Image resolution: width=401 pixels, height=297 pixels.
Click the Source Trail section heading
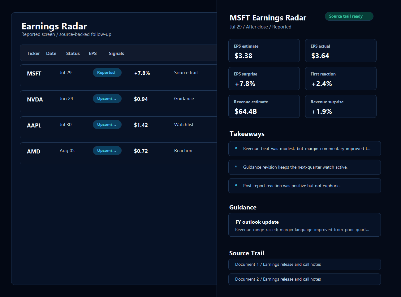click(x=247, y=253)
